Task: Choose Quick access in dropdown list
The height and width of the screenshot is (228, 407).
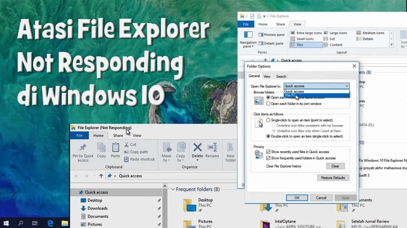Action: (316, 91)
